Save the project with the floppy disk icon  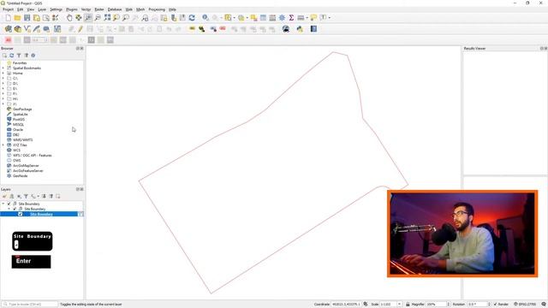27,18
